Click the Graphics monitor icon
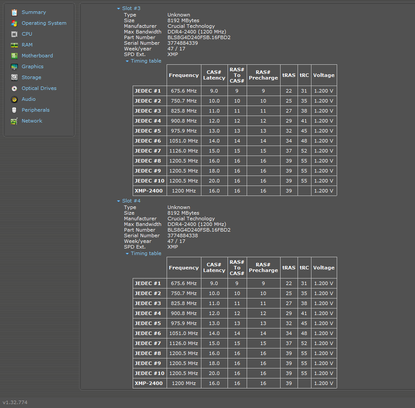This screenshot has height=408, width=415. coord(14,66)
